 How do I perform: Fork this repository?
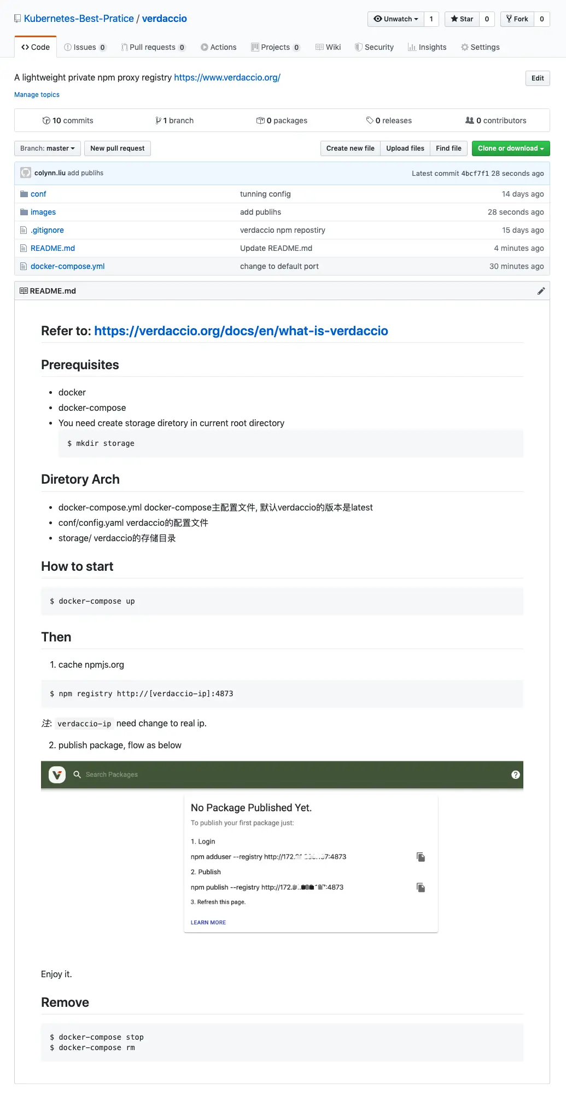point(517,19)
